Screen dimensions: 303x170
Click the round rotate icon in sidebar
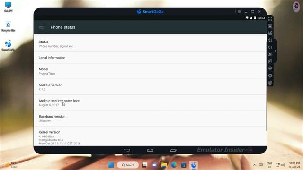(270, 76)
